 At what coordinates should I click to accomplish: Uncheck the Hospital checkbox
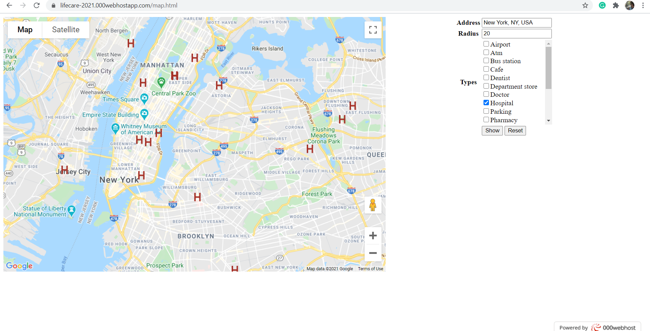tap(486, 103)
